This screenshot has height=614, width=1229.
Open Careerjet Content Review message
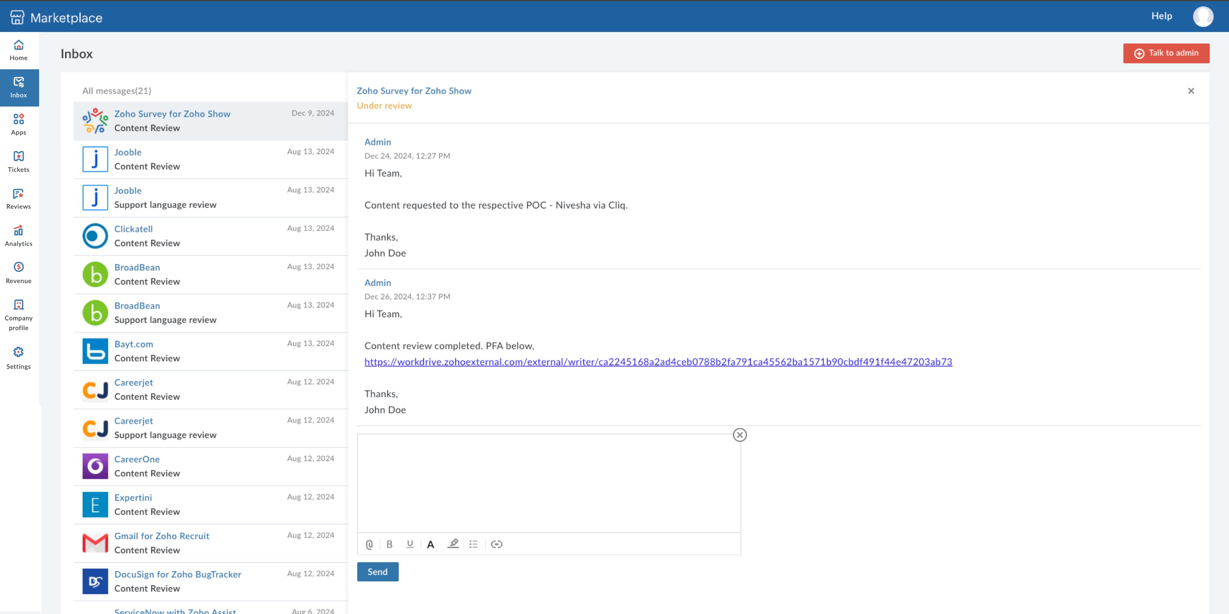210,389
